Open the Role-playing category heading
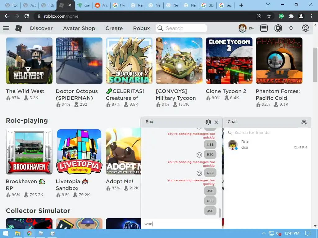Viewport: 318px width, 238px height. click(27, 121)
